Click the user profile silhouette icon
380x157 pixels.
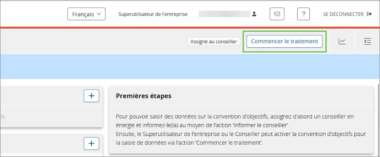pos(254,14)
